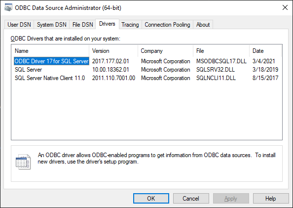Click the driver information document icon
The height and width of the screenshot is (208, 293).
point(23,162)
